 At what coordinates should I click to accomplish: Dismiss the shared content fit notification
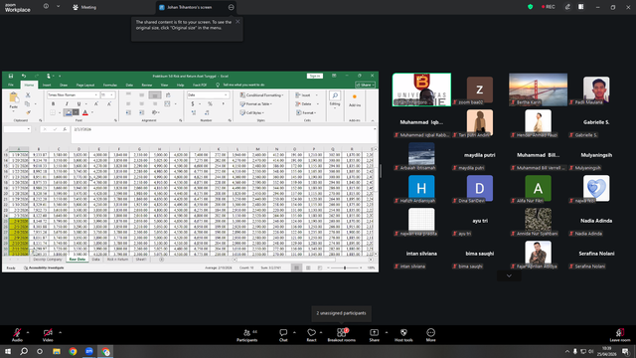tap(238, 22)
